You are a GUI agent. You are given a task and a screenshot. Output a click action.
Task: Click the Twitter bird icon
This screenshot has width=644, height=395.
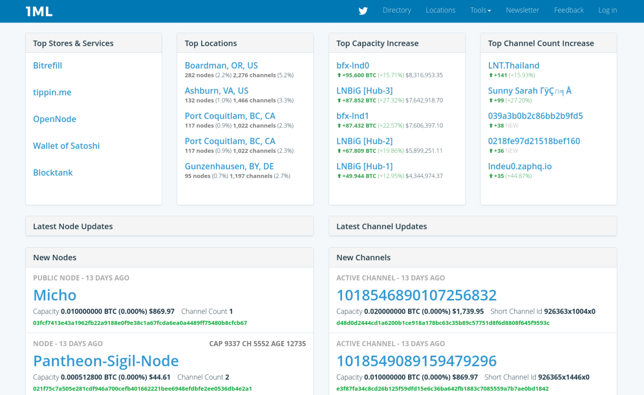pyautogui.click(x=363, y=11)
